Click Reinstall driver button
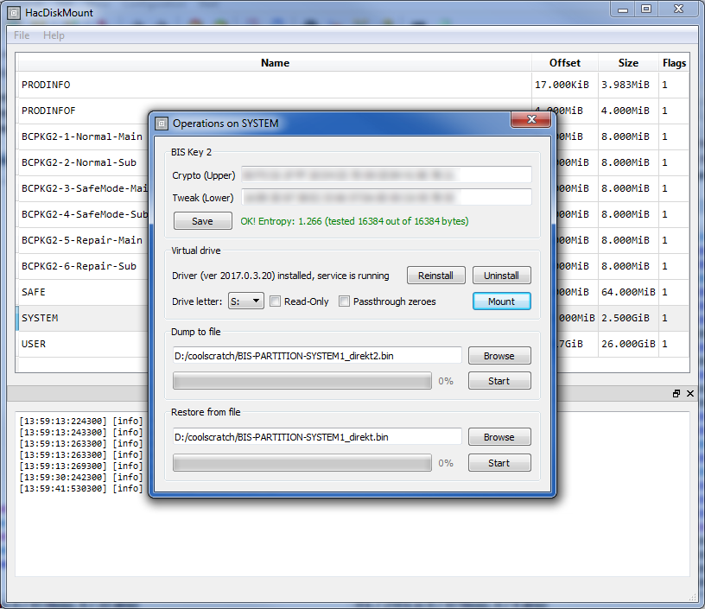Image resolution: width=705 pixels, height=609 pixels. (435, 276)
